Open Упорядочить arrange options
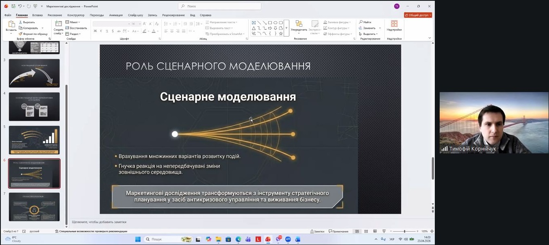 pyautogui.click(x=299, y=27)
